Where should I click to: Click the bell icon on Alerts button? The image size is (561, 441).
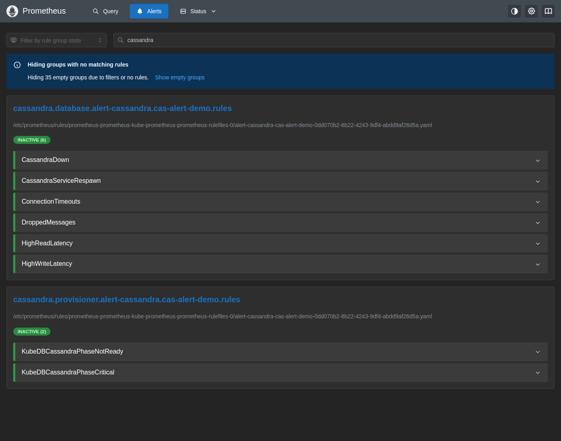[140, 11]
